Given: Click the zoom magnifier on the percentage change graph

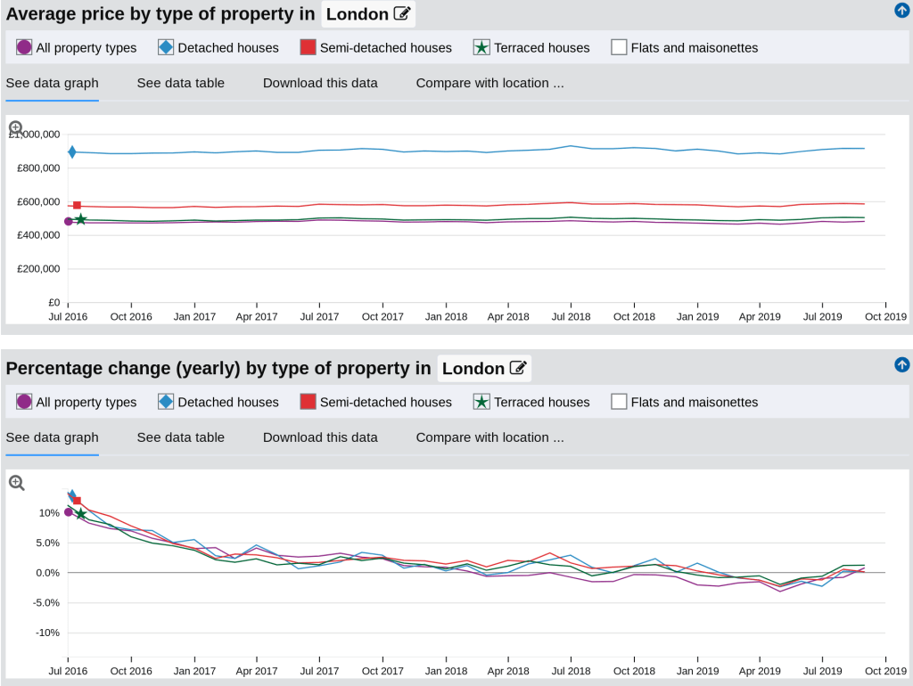Looking at the screenshot, I should tap(16, 483).
